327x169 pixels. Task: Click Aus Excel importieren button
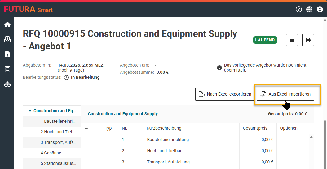tap(285, 94)
